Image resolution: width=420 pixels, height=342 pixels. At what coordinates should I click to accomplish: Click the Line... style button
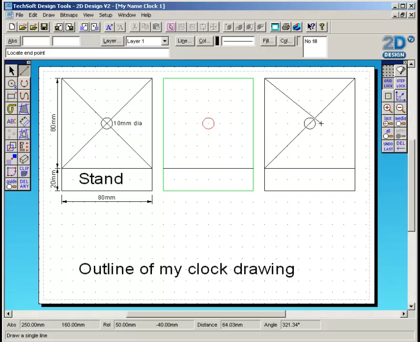point(185,41)
